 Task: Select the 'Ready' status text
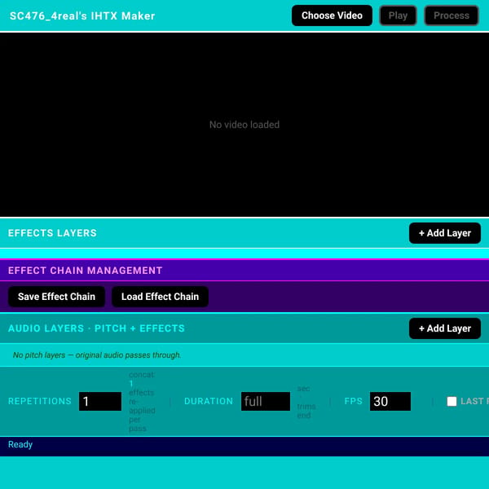click(20, 444)
